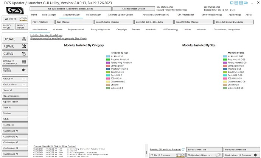Click the first server list icon in title bar
This screenshot has height=158, width=261.
click(236, 3)
